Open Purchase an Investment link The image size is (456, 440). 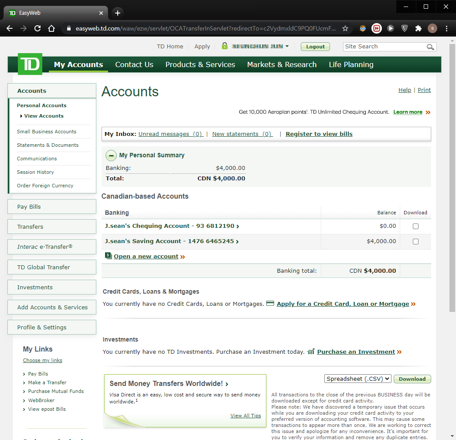coord(356,352)
